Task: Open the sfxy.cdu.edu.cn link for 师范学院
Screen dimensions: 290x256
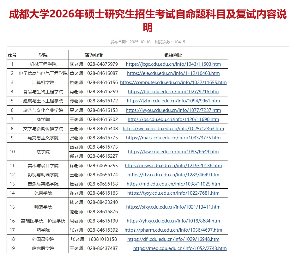Action: [x=173, y=207]
